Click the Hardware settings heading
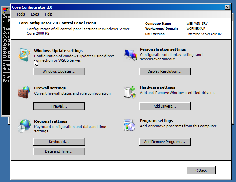The height and width of the screenshot is (182, 236). click(x=158, y=87)
